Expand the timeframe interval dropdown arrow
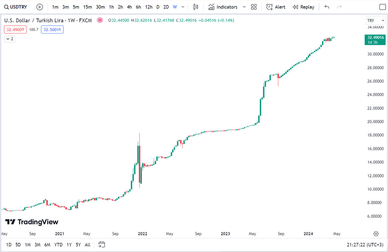The height and width of the screenshot is (252, 388). (183, 7)
